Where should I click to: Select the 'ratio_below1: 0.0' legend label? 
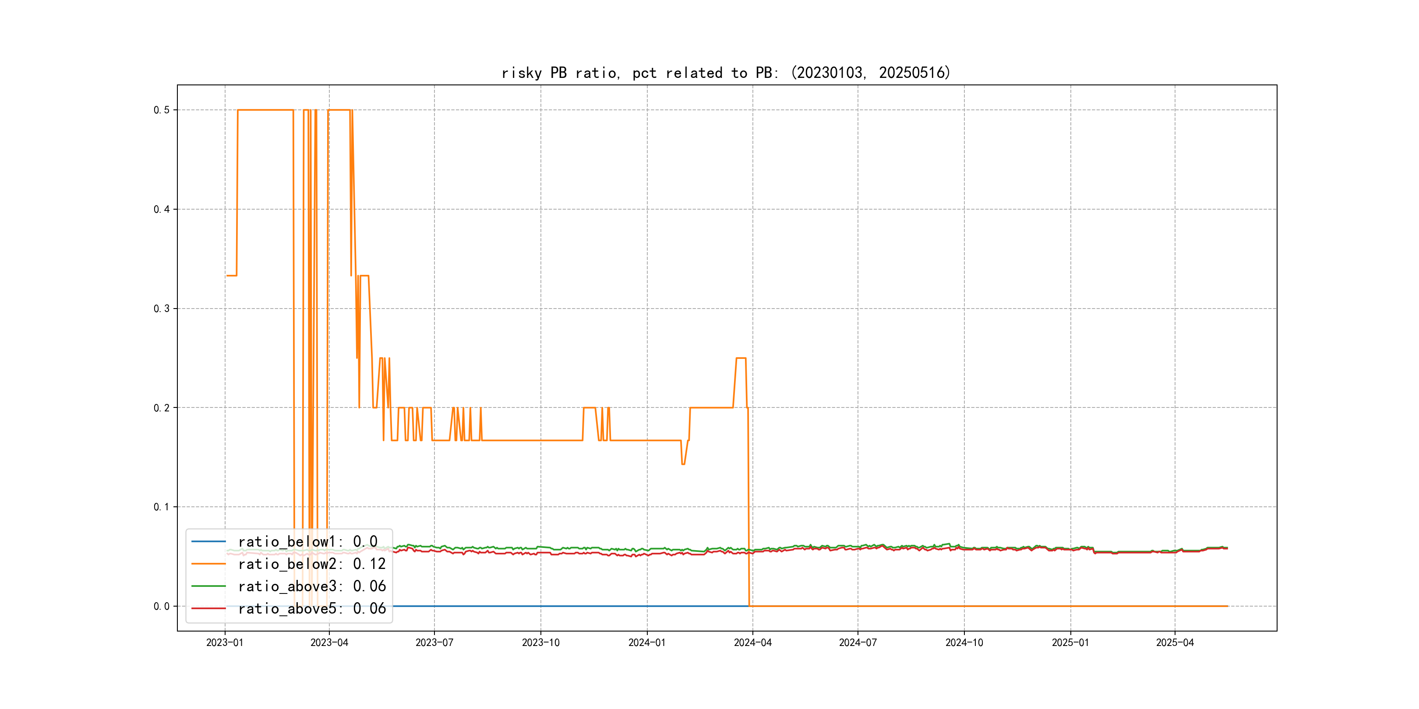307,542
